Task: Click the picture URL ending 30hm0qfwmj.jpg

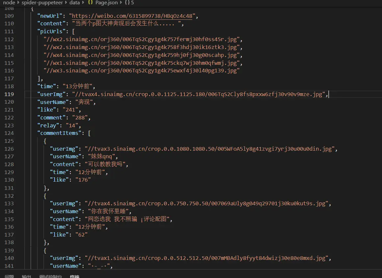Action: pos(141,63)
